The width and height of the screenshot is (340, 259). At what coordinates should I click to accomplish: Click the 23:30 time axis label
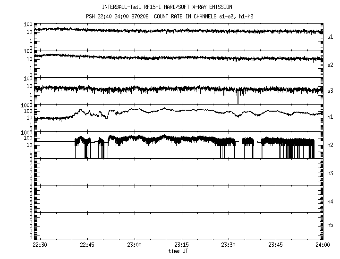pyautogui.click(x=229, y=245)
